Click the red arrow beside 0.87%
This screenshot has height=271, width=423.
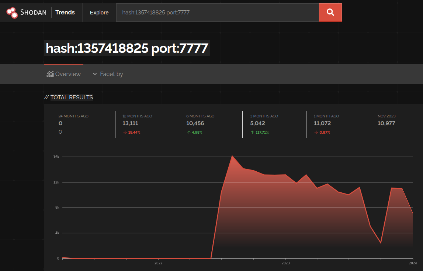315,132
